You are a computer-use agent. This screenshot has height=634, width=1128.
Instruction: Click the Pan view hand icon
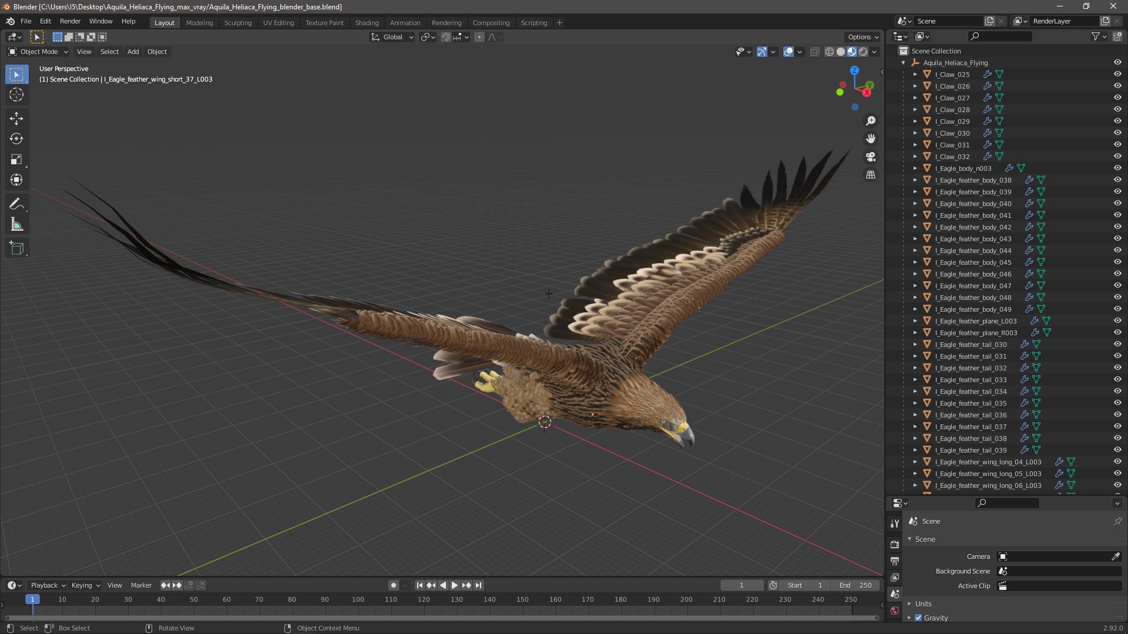[x=871, y=139]
